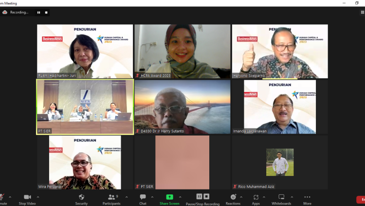Select Rico Muhammad Aziz profile picture
The height and width of the screenshot is (206, 365).
[x=280, y=162]
